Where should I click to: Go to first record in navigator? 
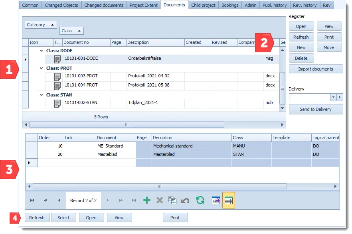click(32, 201)
